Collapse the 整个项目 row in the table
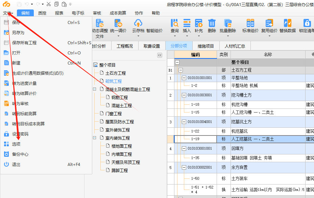The width and height of the screenshot is (314, 198). click(x=177, y=62)
